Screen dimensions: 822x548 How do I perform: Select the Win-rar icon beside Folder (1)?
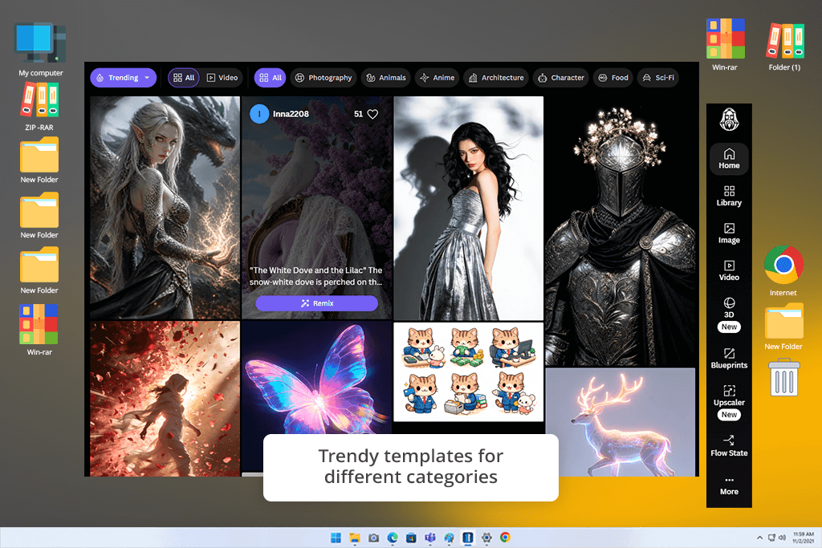click(725, 45)
